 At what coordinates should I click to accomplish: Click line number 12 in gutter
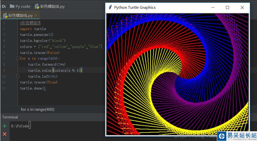click(4, 88)
